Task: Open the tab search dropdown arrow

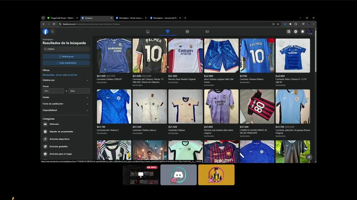Action: (x=43, y=18)
